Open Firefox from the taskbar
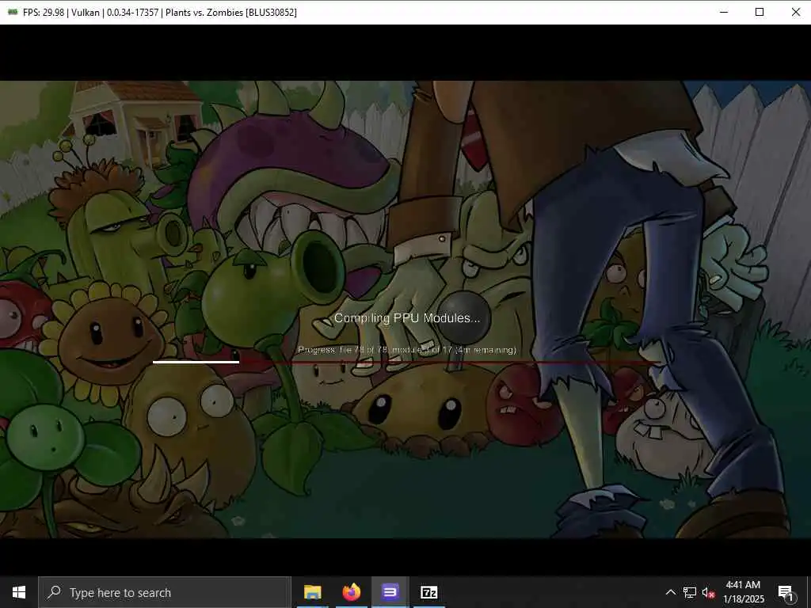The image size is (811, 608). (351, 592)
